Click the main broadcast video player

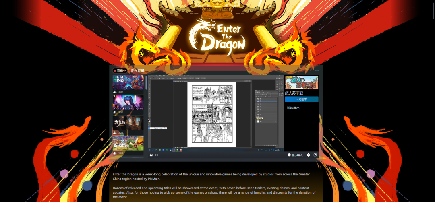pyautogui.click(x=215, y=113)
